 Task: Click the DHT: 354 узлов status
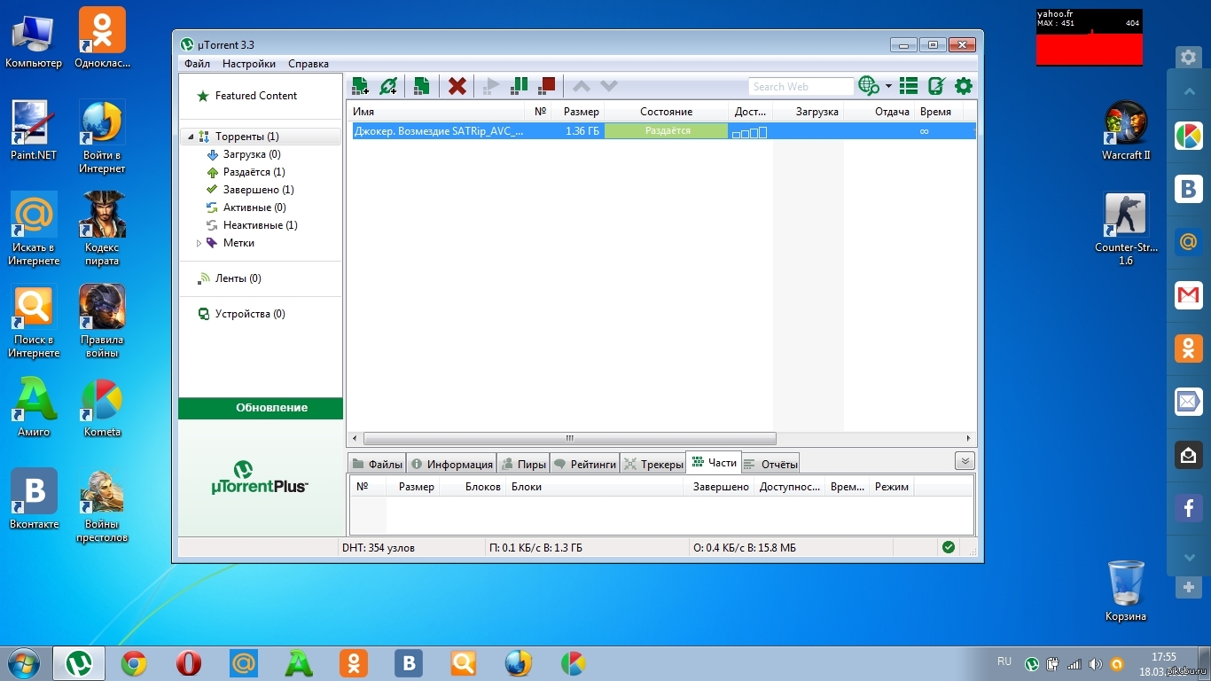[x=379, y=548]
